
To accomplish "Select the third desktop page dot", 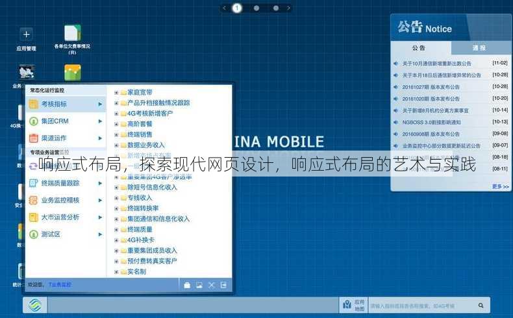I will [276, 8].
